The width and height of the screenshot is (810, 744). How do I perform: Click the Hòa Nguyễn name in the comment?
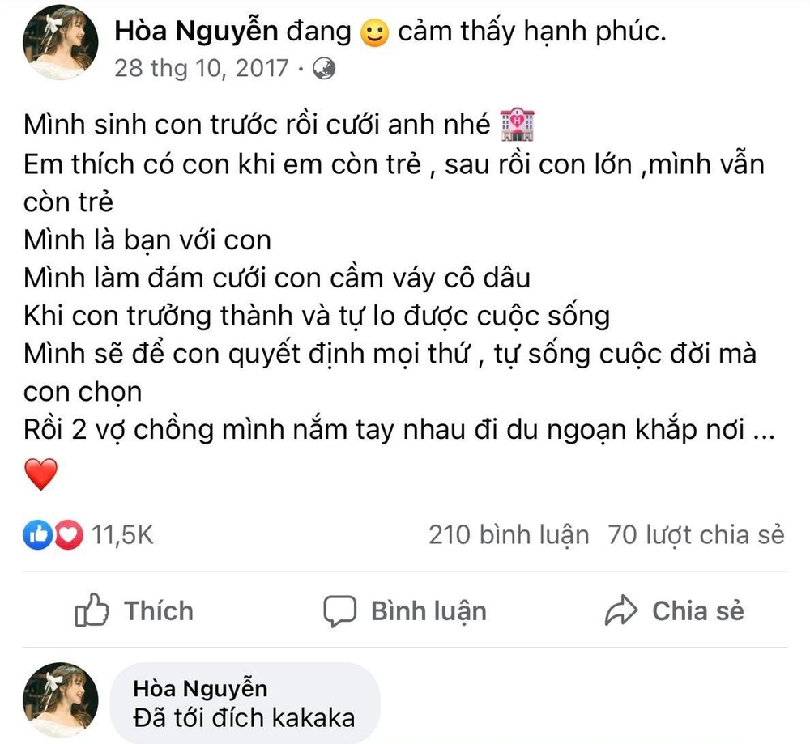pyautogui.click(x=198, y=688)
